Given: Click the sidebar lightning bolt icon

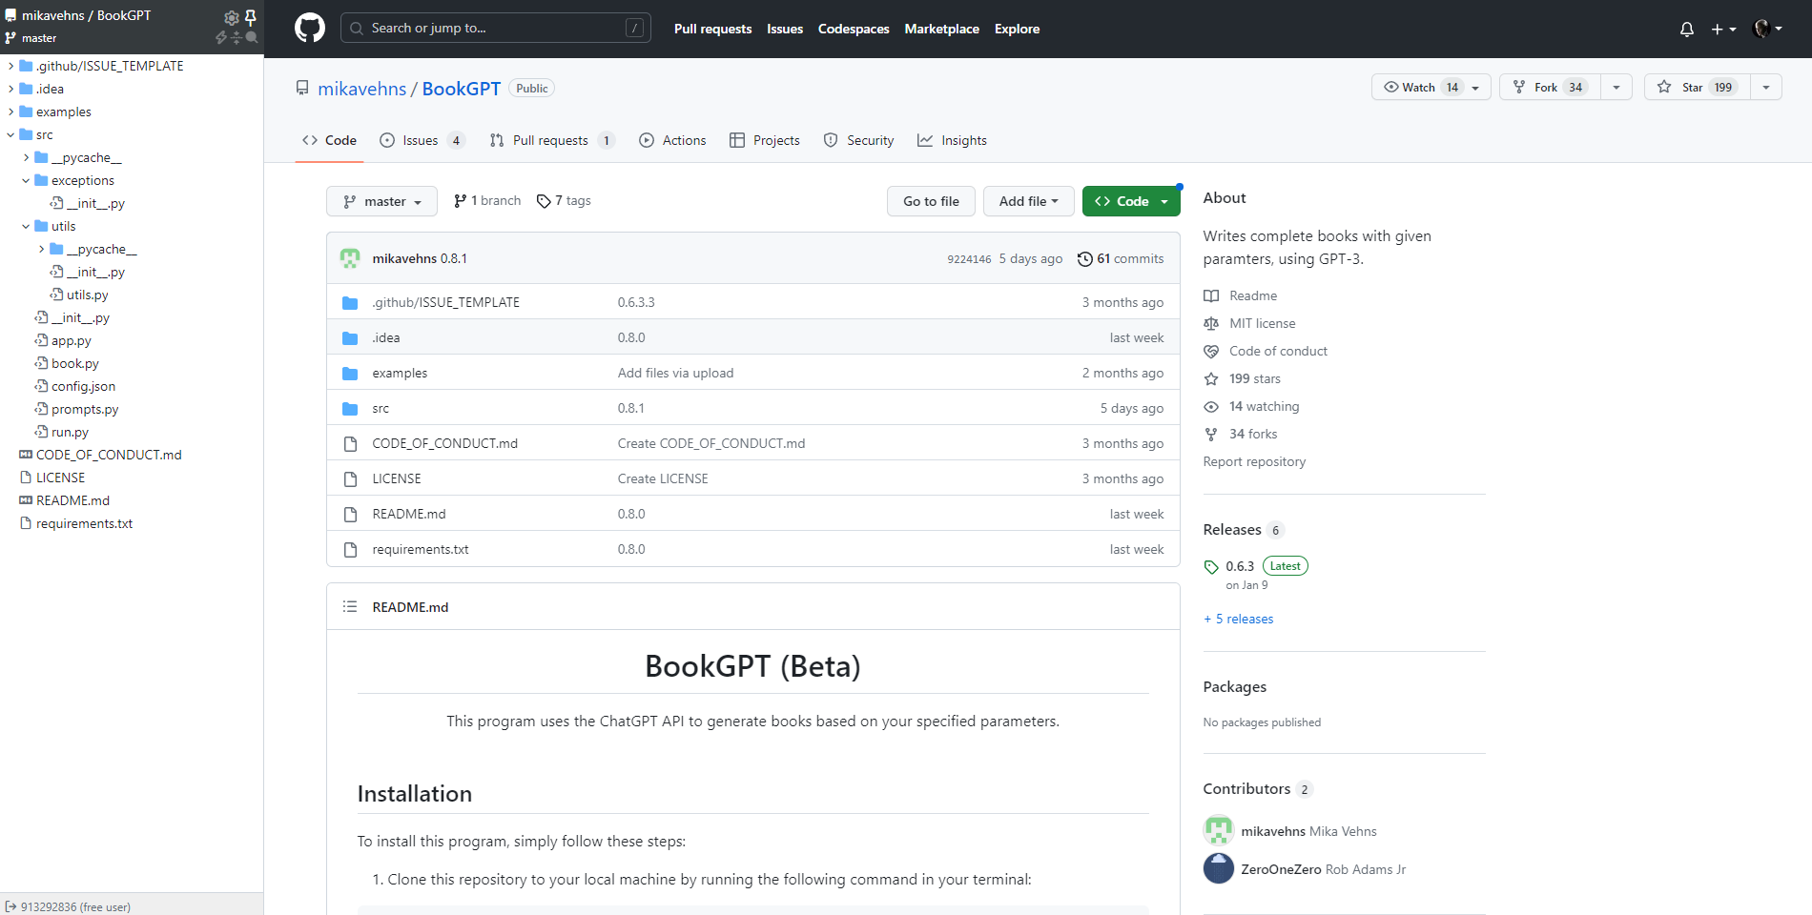Looking at the screenshot, I should tap(221, 37).
